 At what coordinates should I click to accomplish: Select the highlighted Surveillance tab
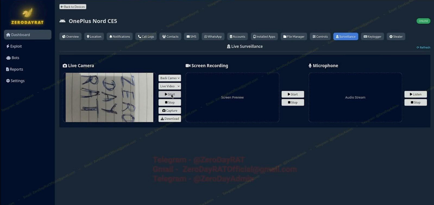(346, 37)
